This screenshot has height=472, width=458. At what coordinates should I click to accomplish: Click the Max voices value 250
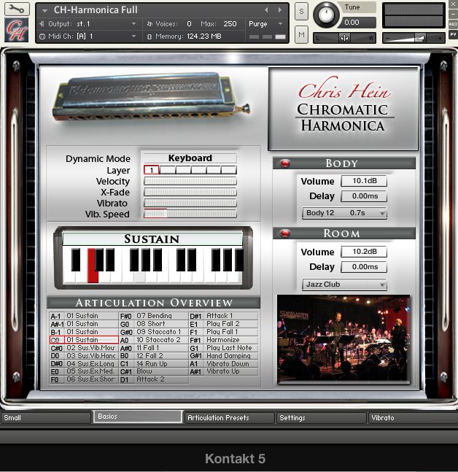point(230,24)
